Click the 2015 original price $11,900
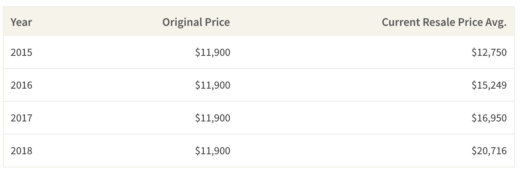 [213, 52]
